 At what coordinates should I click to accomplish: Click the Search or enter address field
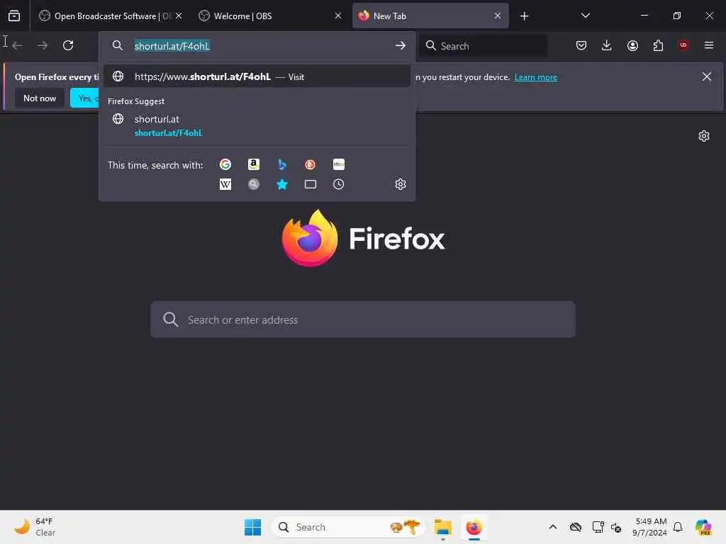click(362, 319)
